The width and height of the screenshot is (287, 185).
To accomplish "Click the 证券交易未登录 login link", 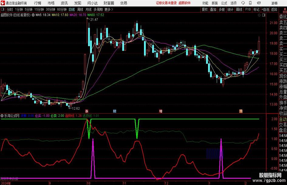I will (166, 3).
